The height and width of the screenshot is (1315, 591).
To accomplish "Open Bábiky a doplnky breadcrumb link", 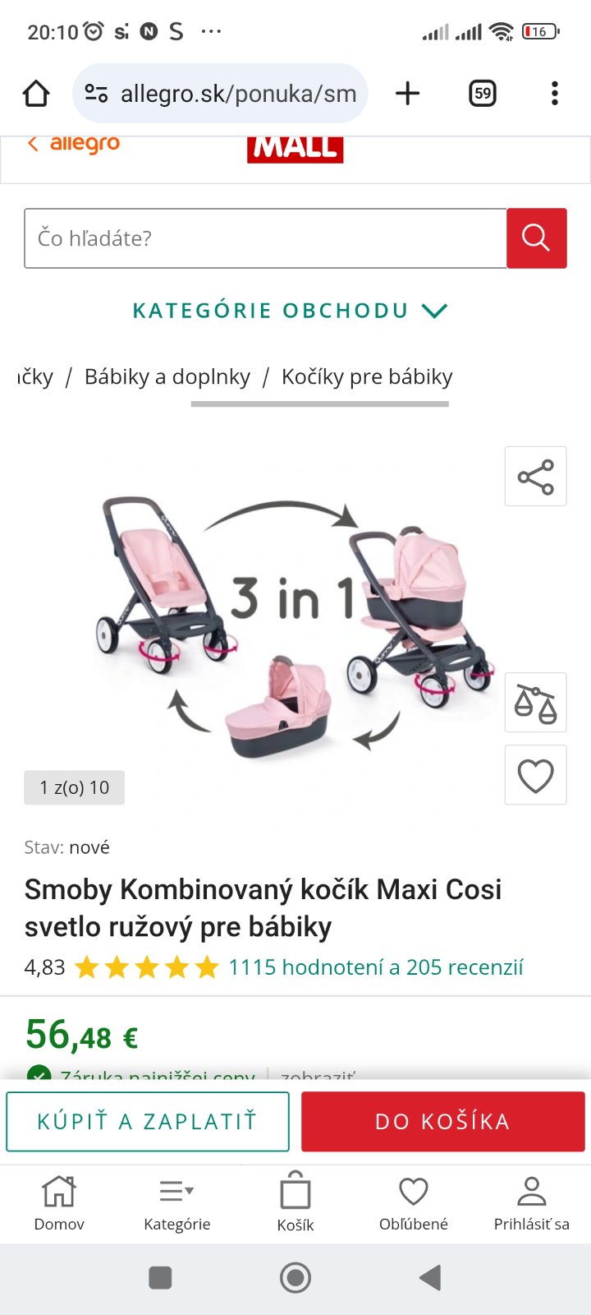I will pyautogui.click(x=167, y=376).
